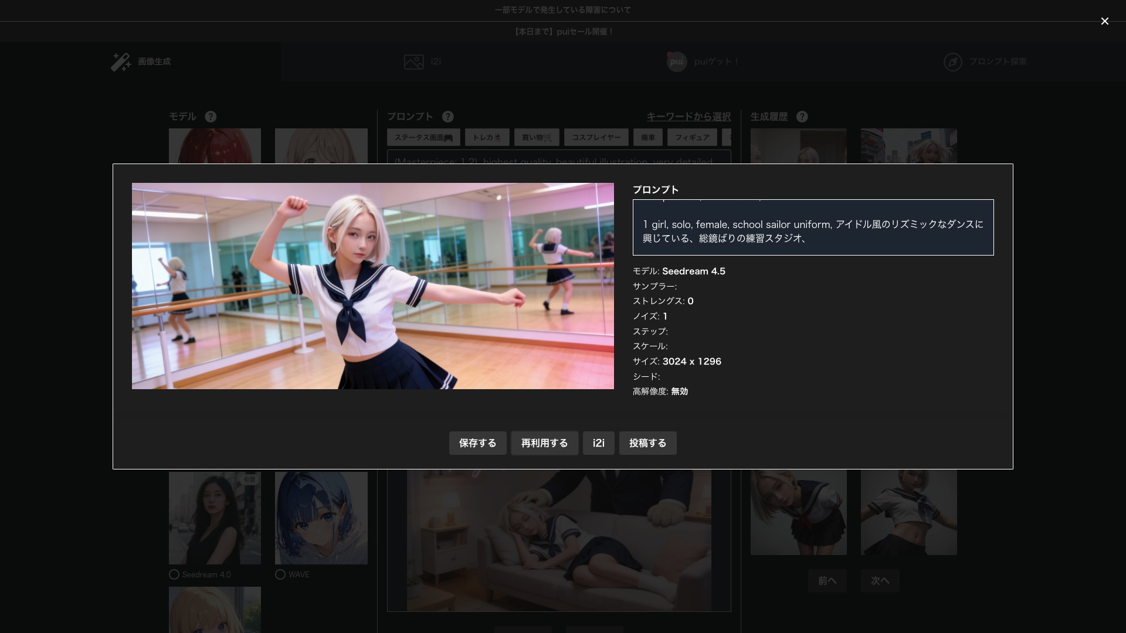Select the Seedream 4.0 radio button
This screenshot has height=633, width=1126.
pyautogui.click(x=174, y=575)
